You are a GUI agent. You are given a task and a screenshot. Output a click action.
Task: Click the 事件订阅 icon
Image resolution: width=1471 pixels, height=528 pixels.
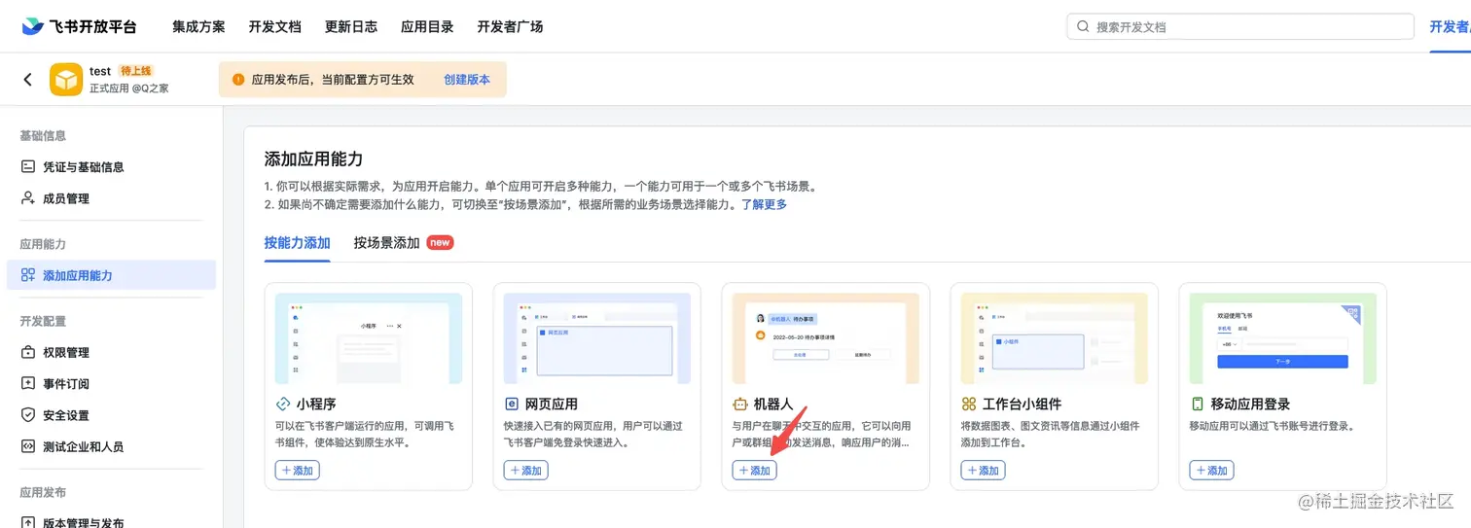pyautogui.click(x=28, y=383)
